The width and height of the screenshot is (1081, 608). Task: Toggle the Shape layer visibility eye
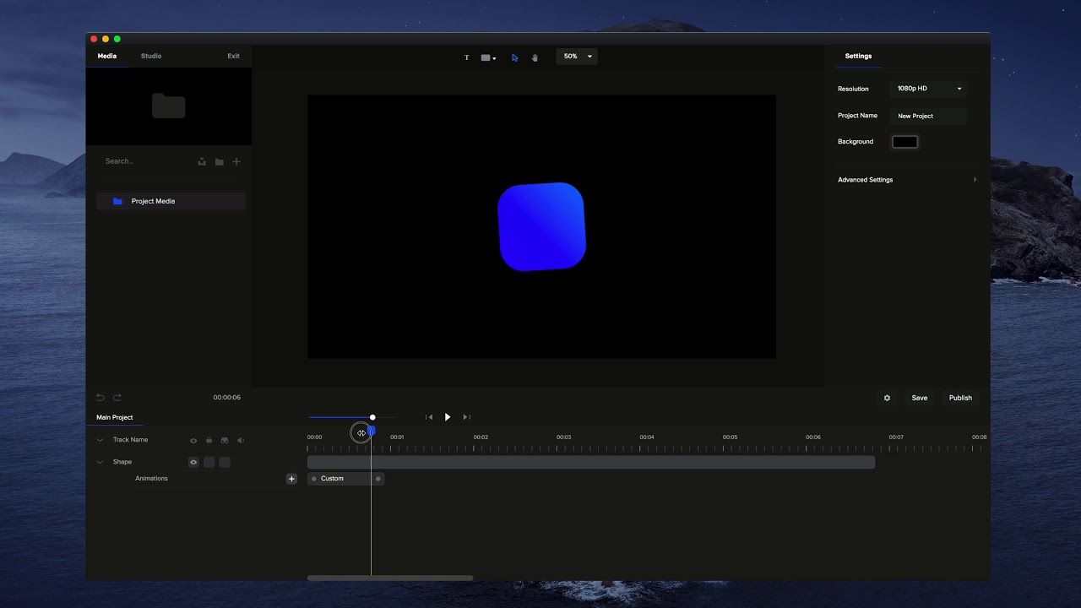tap(193, 462)
